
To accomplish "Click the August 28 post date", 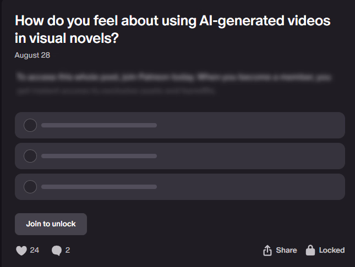I will 32,55.
